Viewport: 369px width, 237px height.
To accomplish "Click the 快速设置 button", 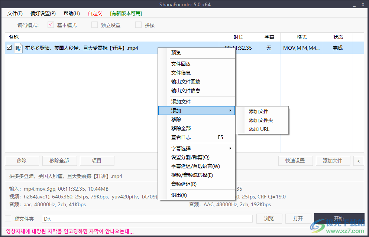I will (295, 161).
